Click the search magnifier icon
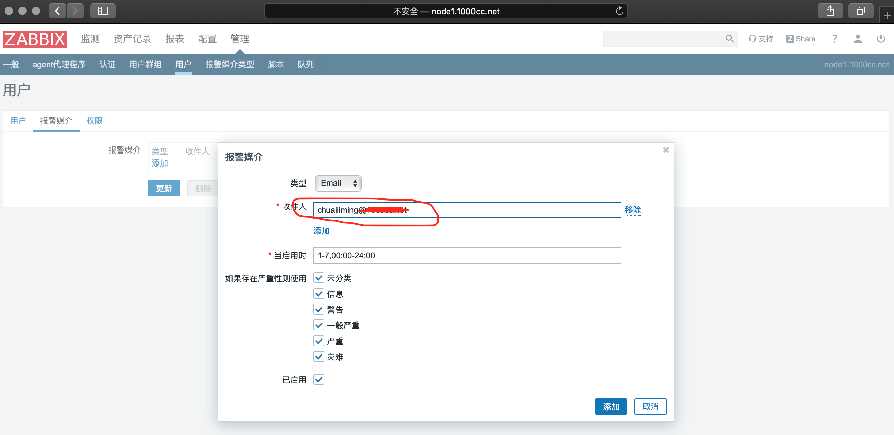Image resolution: width=894 pixels, height=435 pixels. (x=729, y=39)
